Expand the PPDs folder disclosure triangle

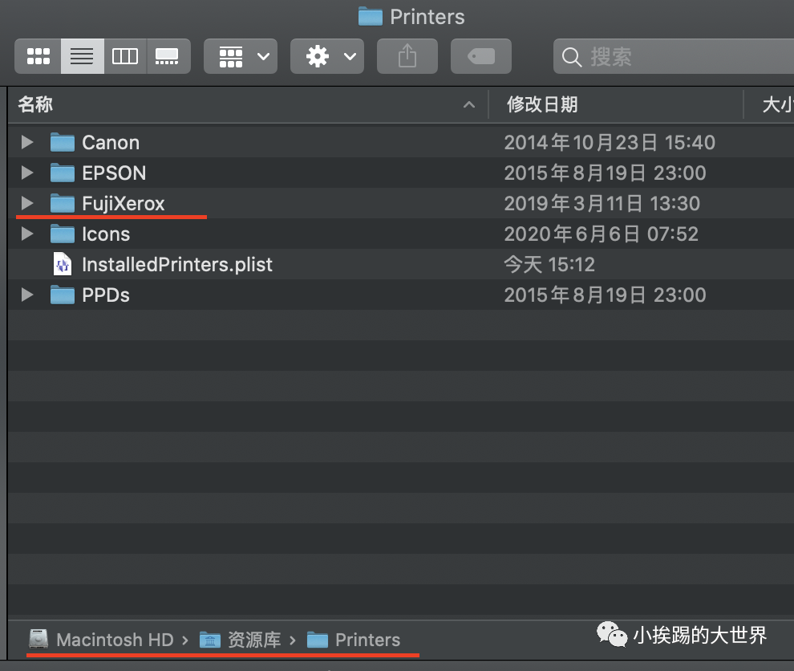(27, 295)
